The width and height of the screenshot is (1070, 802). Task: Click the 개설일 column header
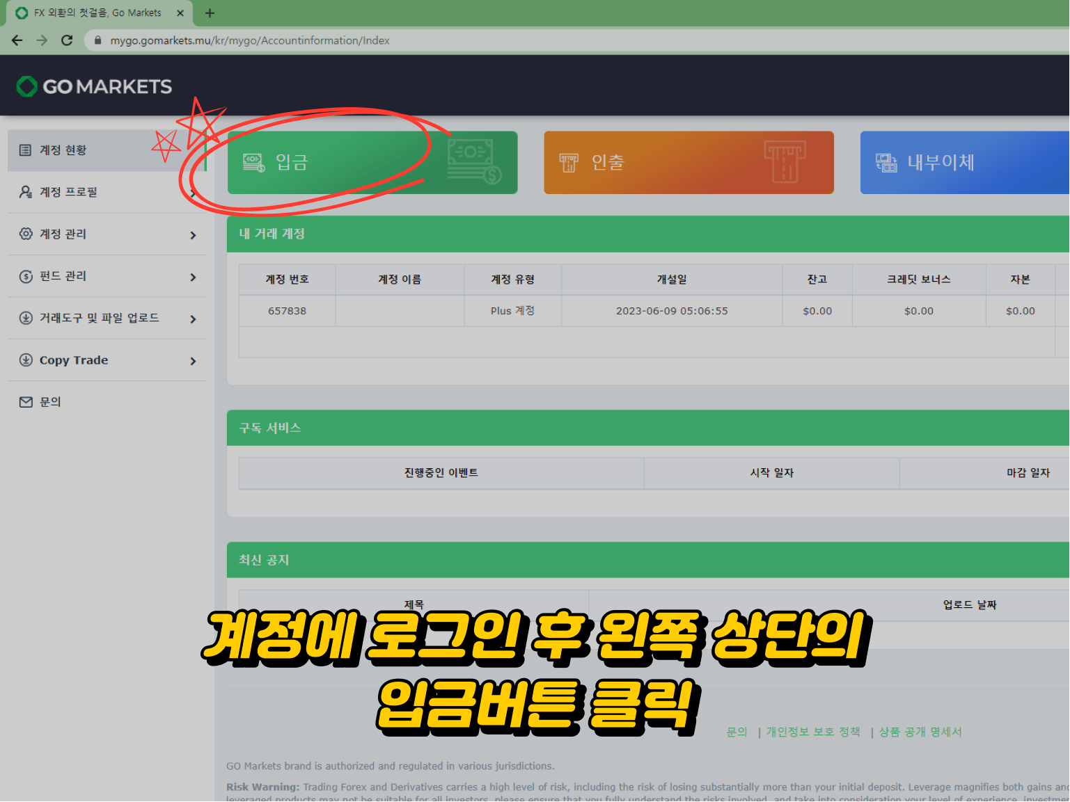pyautogui.click(x=672, y=280)
